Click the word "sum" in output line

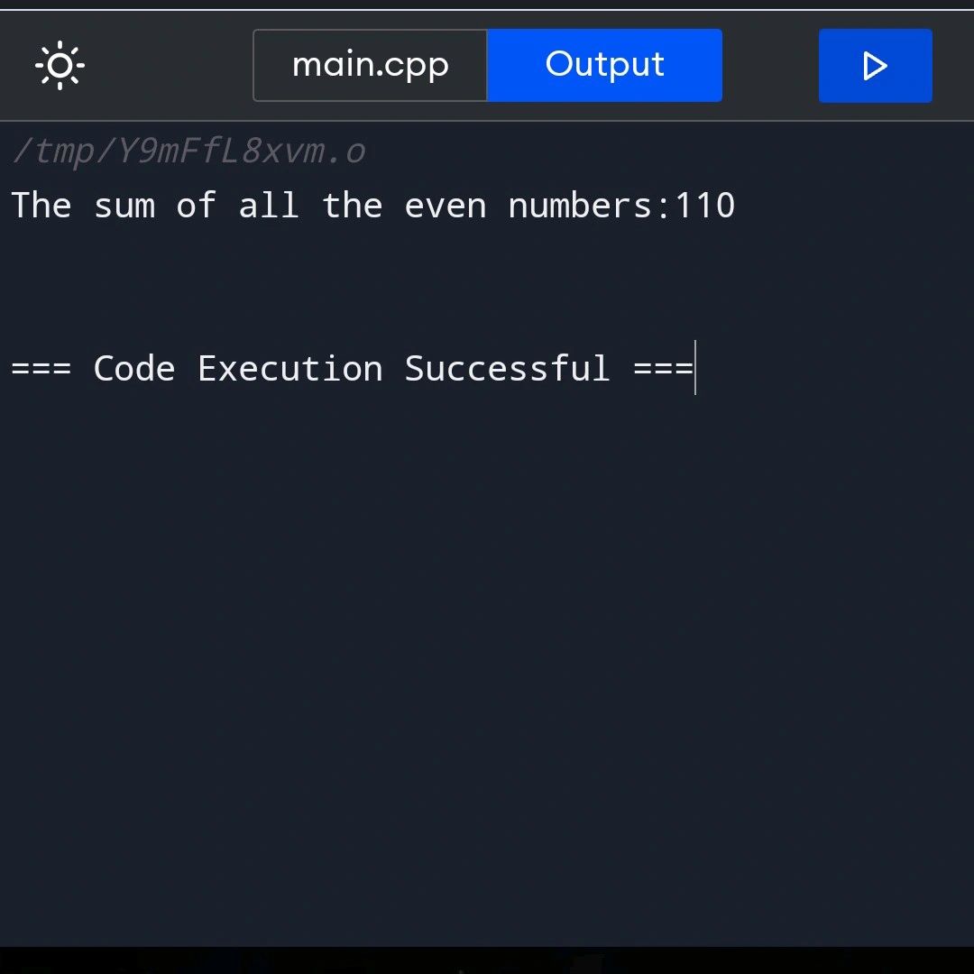pyautogui.click(x=124, y=206)
